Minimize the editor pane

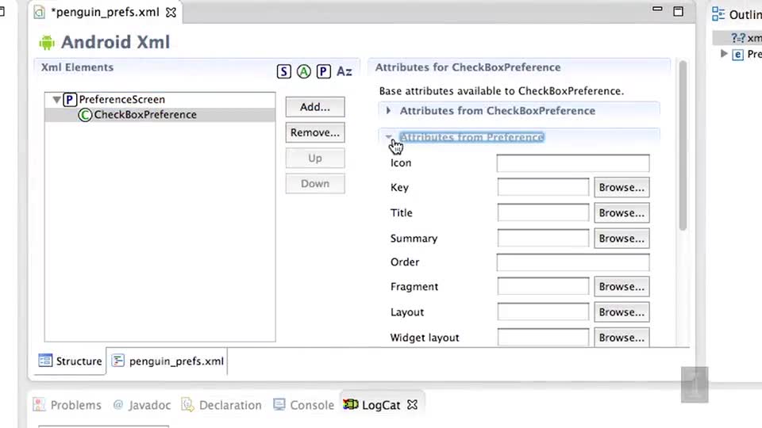click(657, 9)
